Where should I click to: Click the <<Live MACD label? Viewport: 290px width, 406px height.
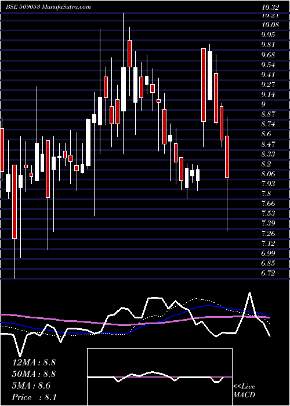click(x=244, y=391)
